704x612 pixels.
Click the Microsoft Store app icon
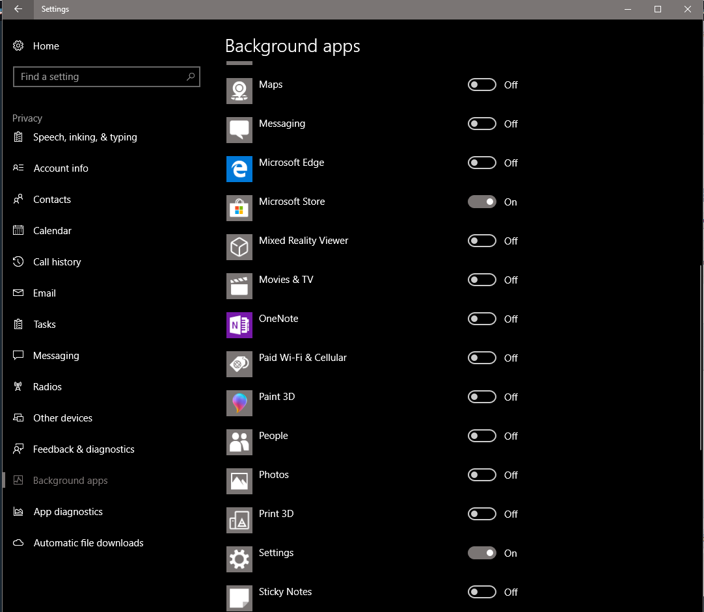pos(239,208)
